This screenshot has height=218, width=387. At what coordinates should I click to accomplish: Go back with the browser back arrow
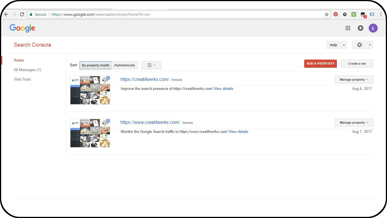pyautogui.click(x=6, y=14)
